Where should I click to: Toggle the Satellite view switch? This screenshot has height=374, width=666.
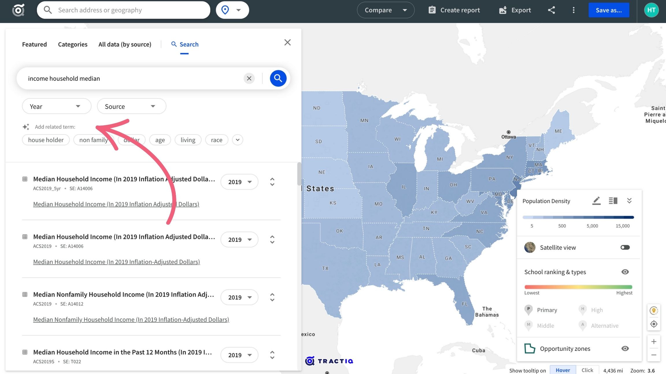tap(625, 247)
